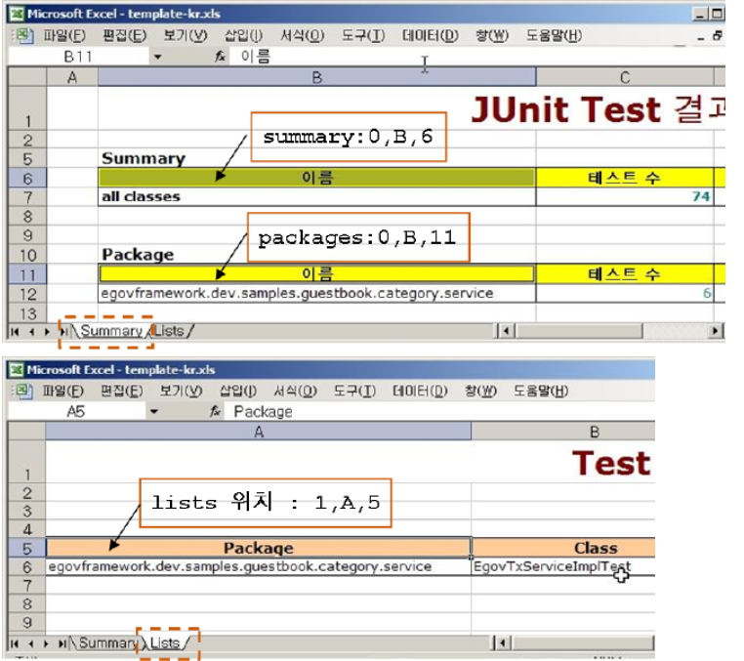Click the workbook icon left of 파일 in top window
Image resolution: width=744 pixels, height=661 pixels.
click(22, 36)
